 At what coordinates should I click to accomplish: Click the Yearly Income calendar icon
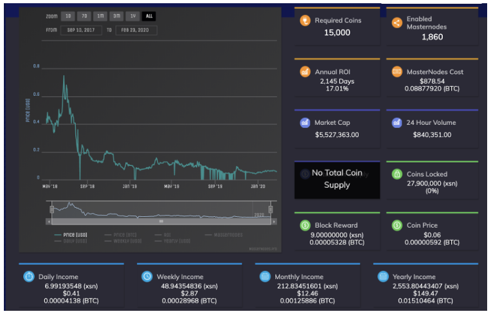pyautogui.click(x=382, y=277)
